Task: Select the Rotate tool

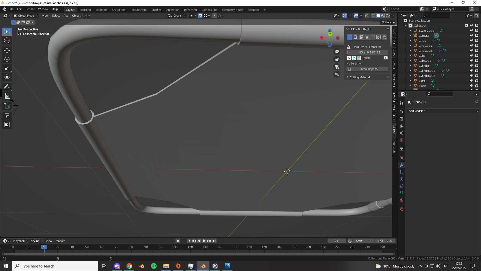Action: pyautogui.click(x=7, y=59)
